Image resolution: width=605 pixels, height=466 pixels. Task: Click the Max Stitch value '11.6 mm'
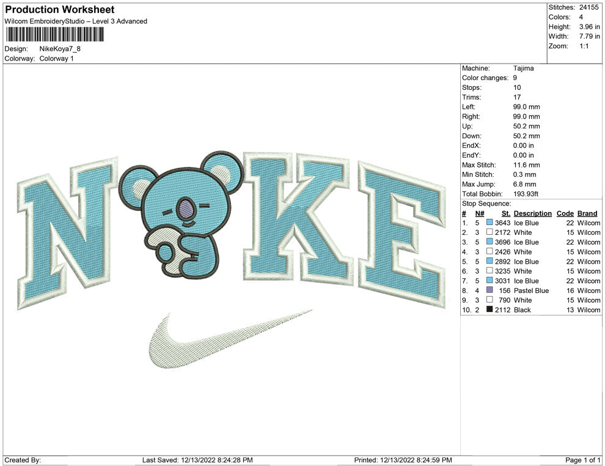pos(527,165)
